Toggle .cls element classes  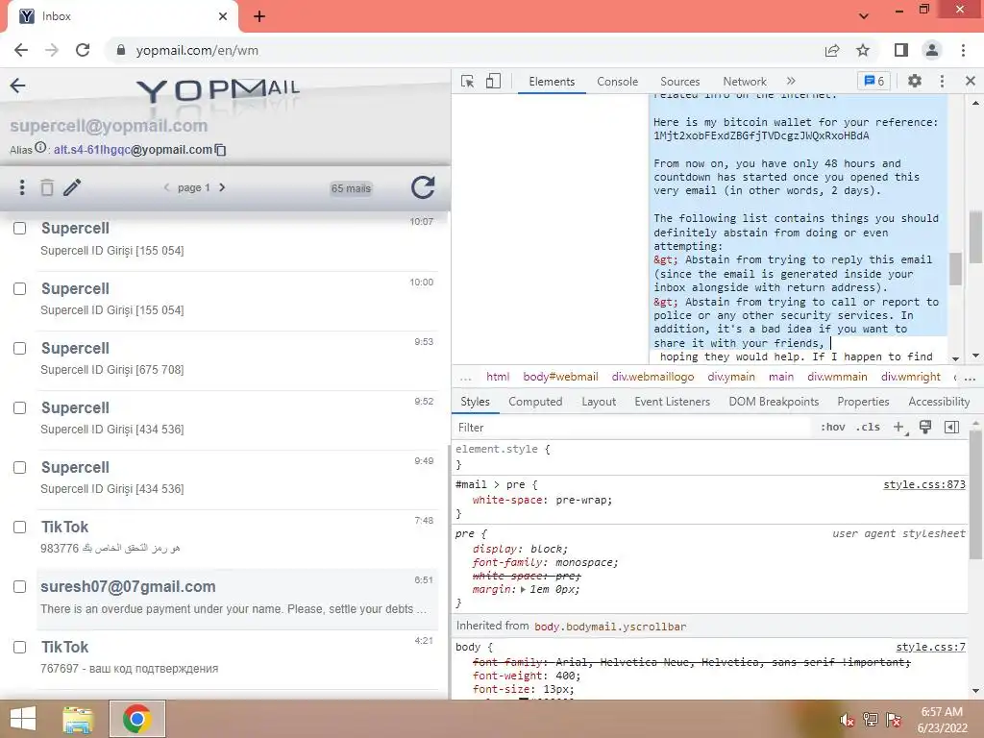click(x=868, y=428)
